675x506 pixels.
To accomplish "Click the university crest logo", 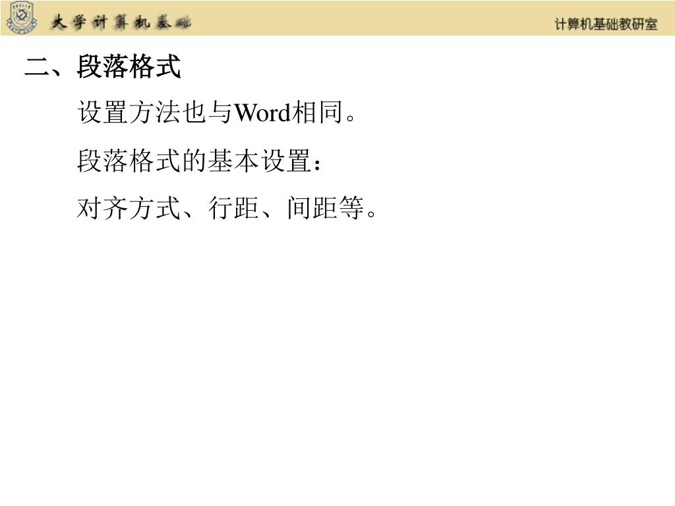I will tap(22, 17).
